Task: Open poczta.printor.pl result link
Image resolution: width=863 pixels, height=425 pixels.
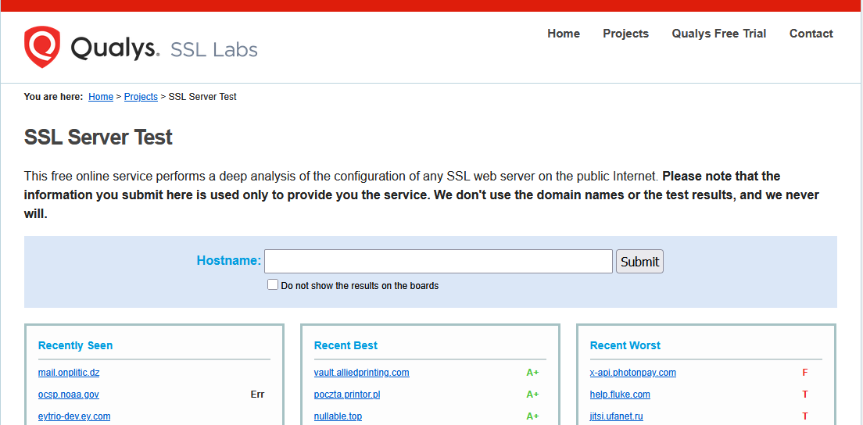Action: click(346, 395)
